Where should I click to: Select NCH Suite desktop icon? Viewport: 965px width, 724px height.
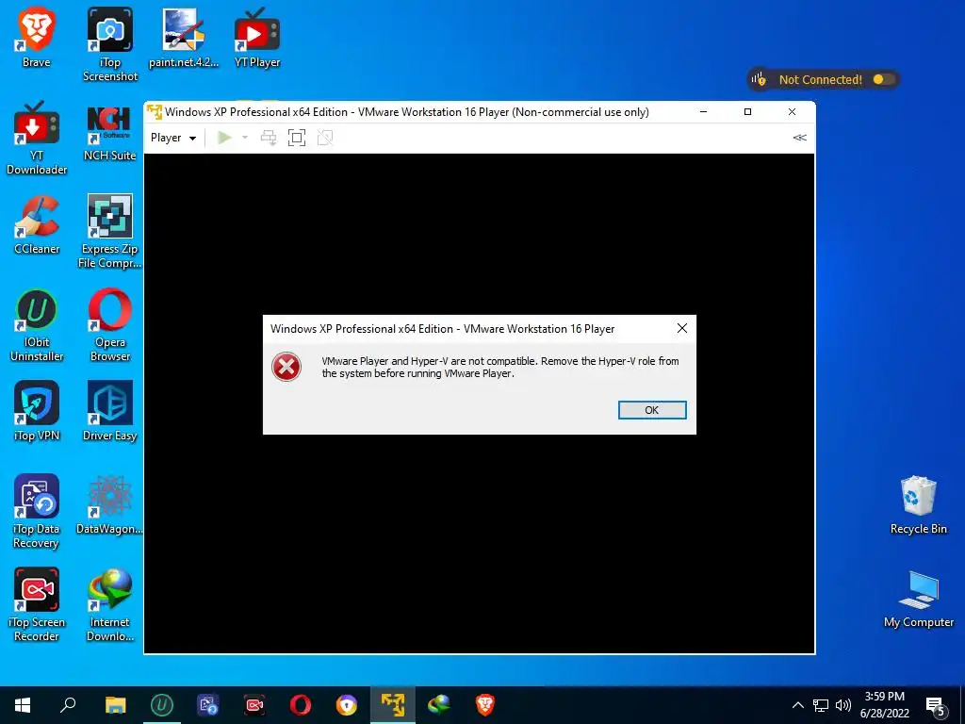pos(109,133)
